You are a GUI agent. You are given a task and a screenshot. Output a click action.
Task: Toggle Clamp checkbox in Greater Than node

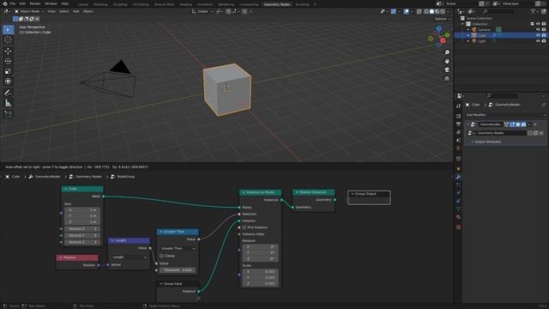[x=162, y=256]
